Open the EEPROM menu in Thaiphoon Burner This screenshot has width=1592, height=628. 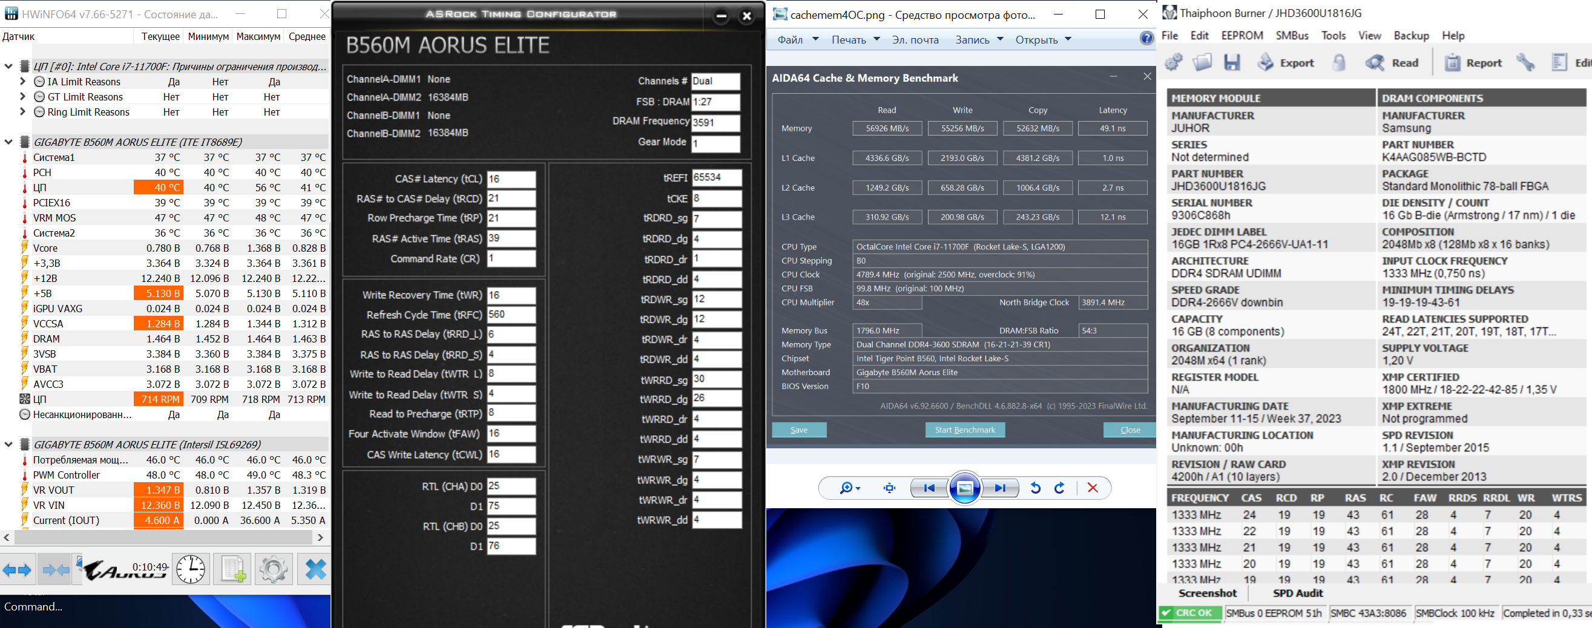[1242, 36]
